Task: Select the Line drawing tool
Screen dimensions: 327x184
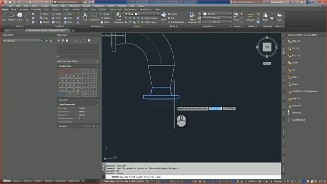Action: click(x=4, y=16)
